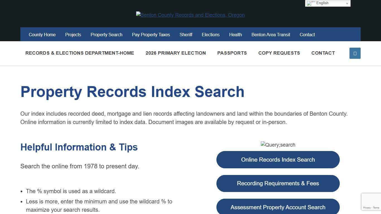
Task: Open the Health page
Action: pyautogui.click(x=235, y=35)
